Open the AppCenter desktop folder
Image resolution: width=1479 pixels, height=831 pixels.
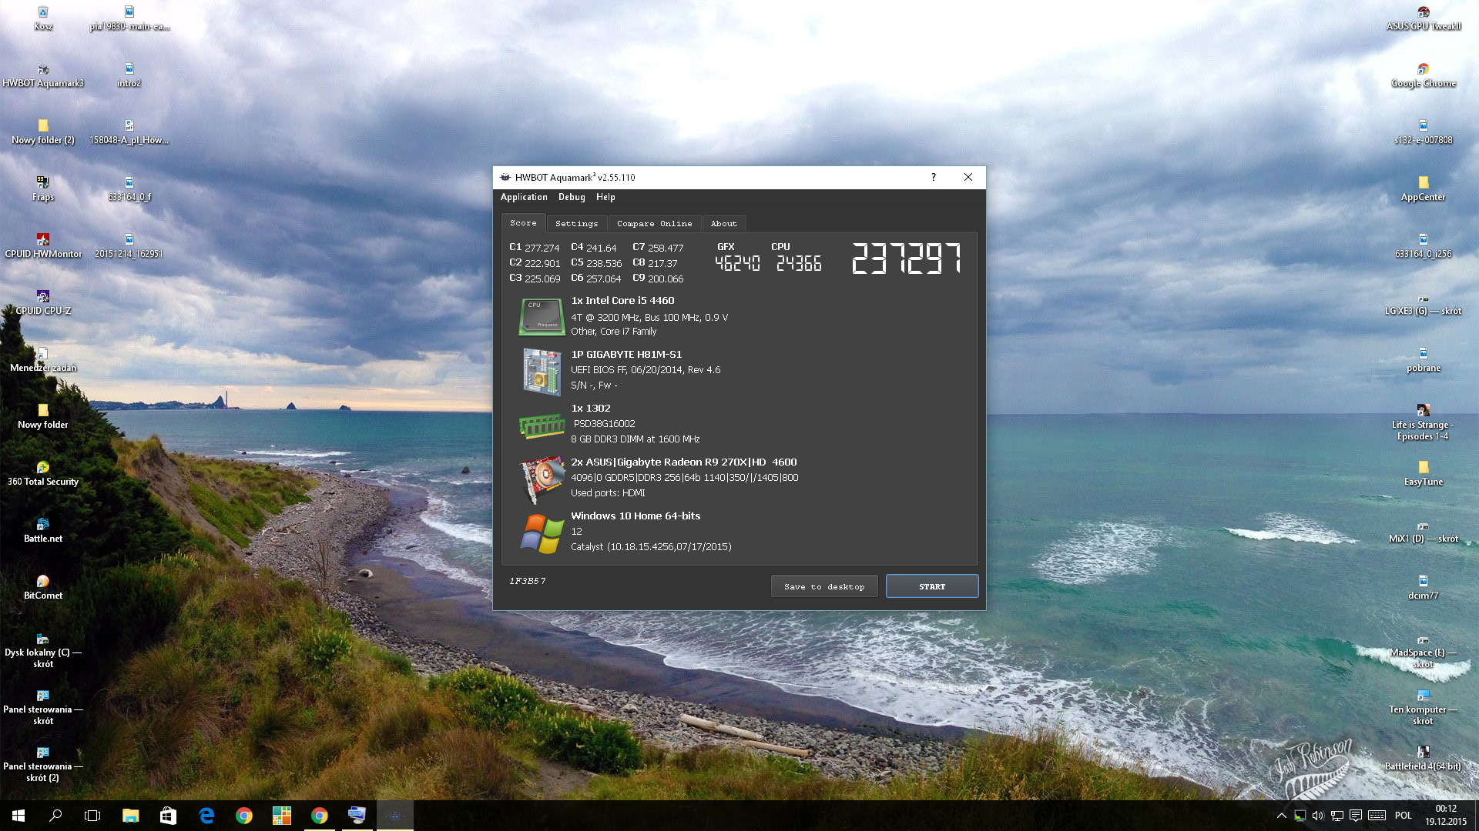(x=1424, y=189)
